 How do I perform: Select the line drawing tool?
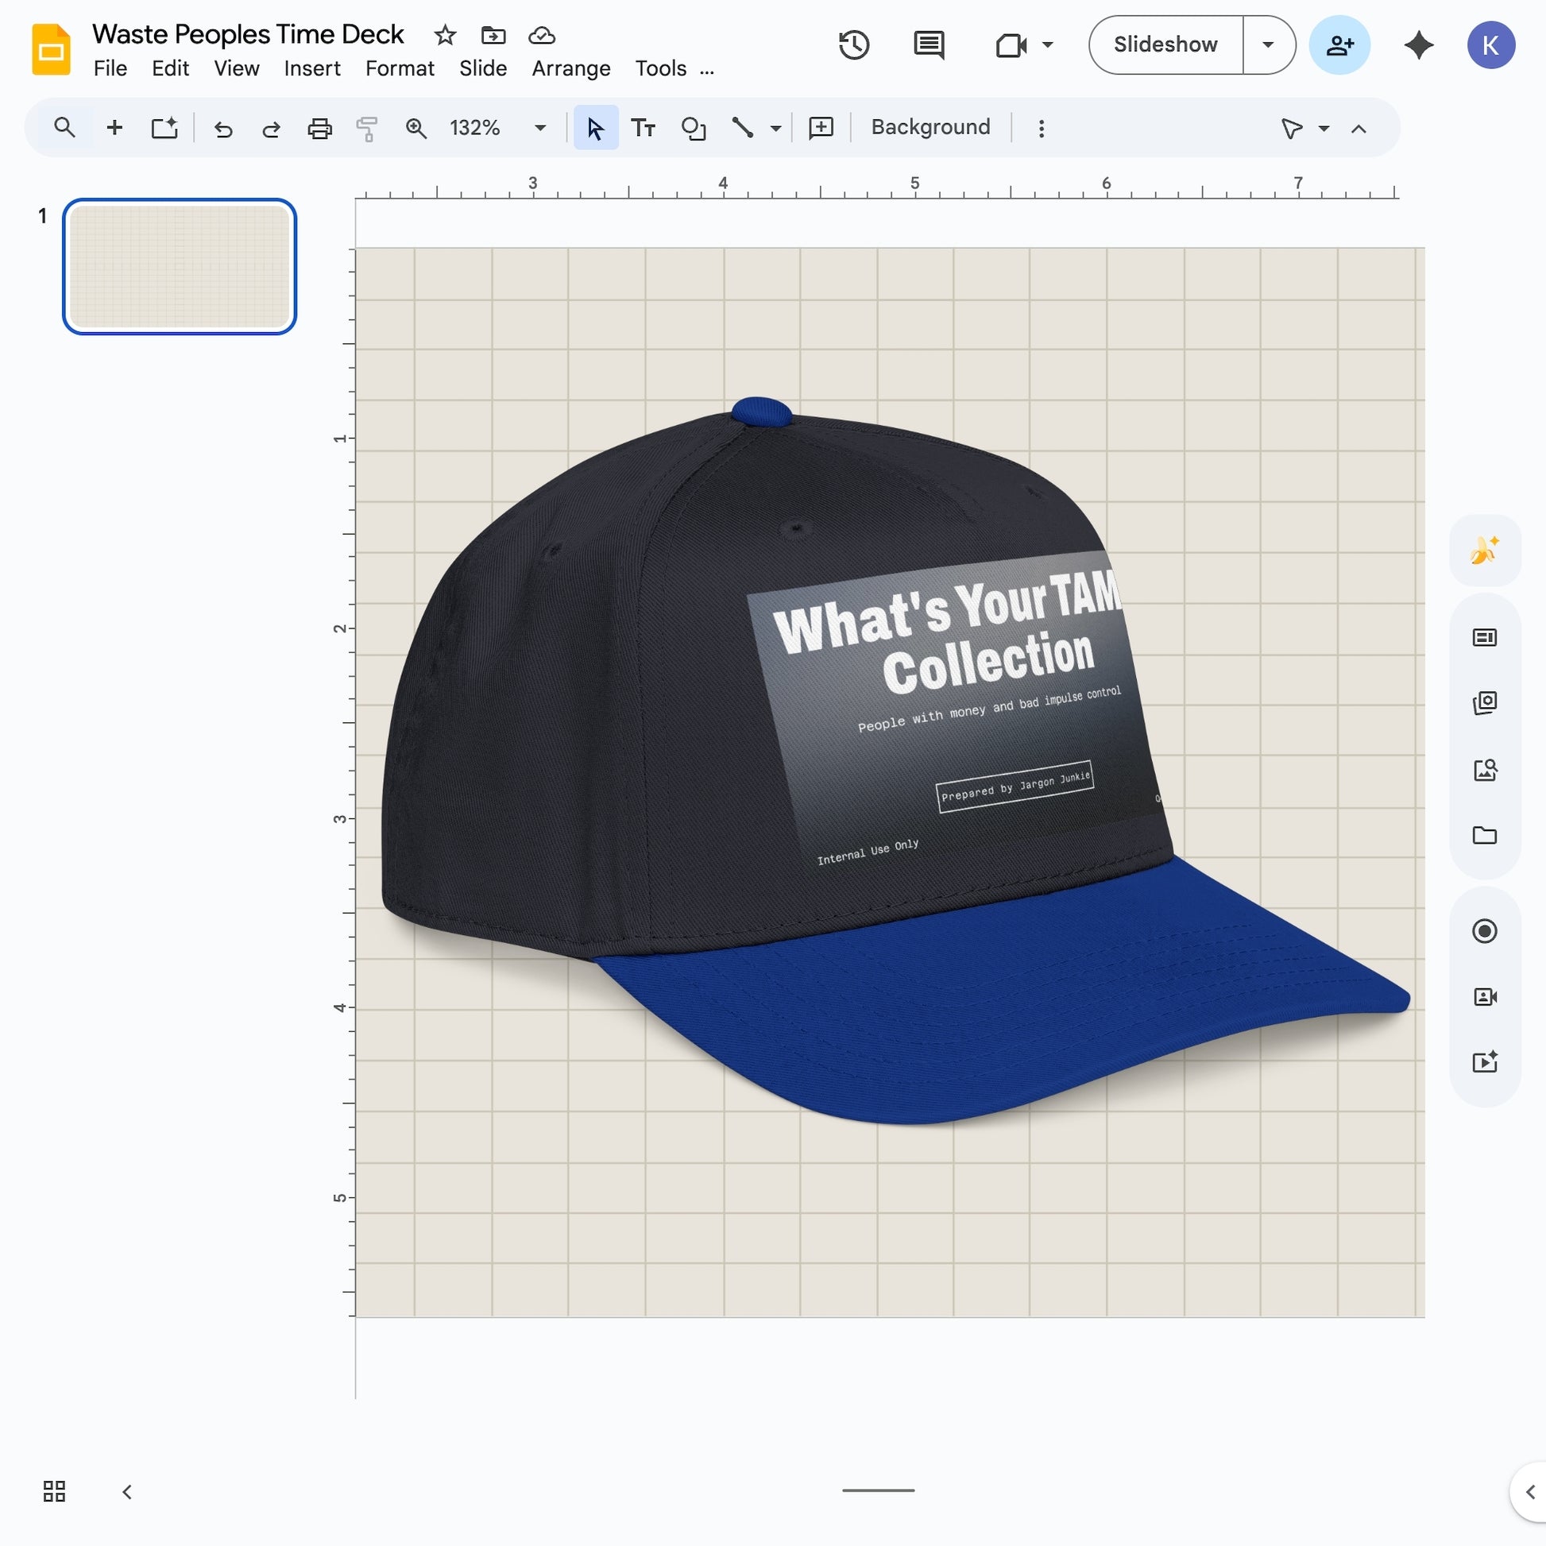tap(741, 126)
